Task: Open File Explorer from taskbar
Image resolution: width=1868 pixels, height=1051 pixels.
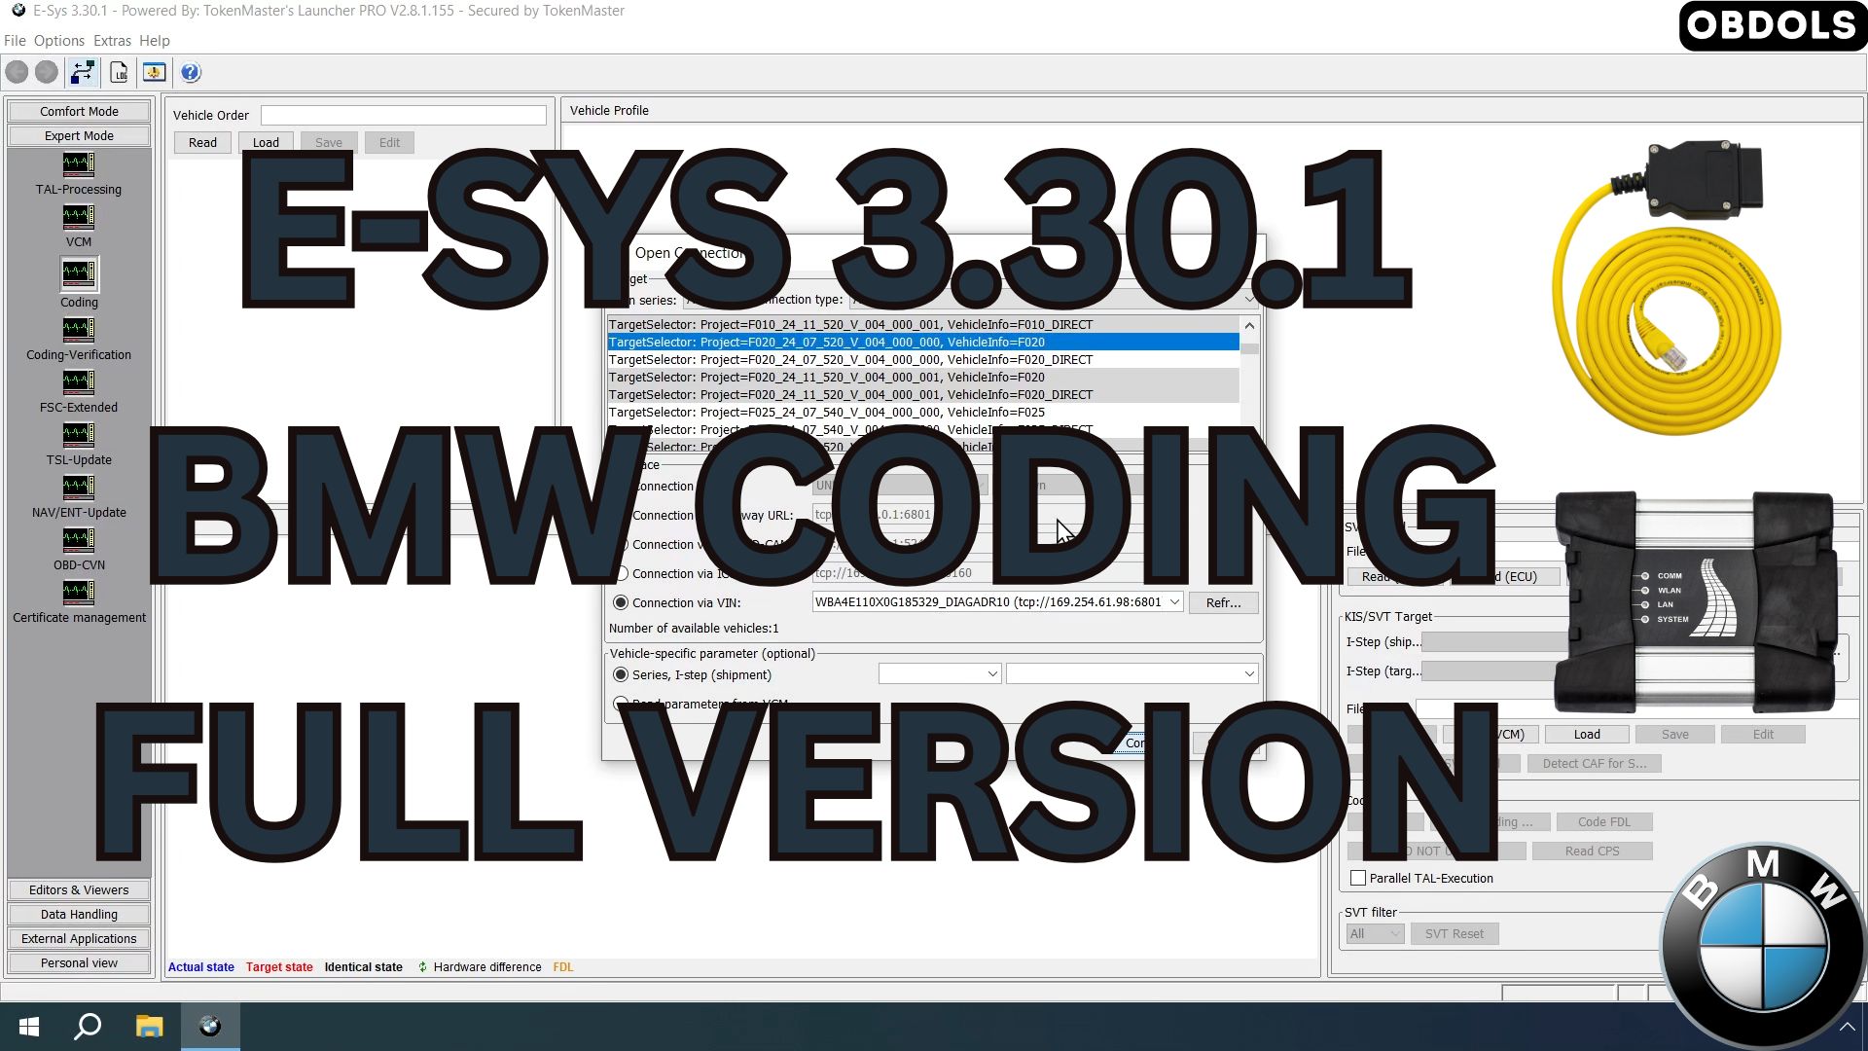Action: [x=149, y=1026]
